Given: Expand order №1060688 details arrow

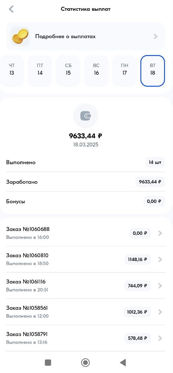Looking at the screenshot, I should pyautogui.click(x=160, y=233).
